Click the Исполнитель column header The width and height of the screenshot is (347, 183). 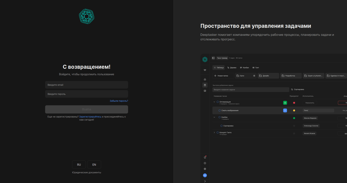(x=308, y=96)
